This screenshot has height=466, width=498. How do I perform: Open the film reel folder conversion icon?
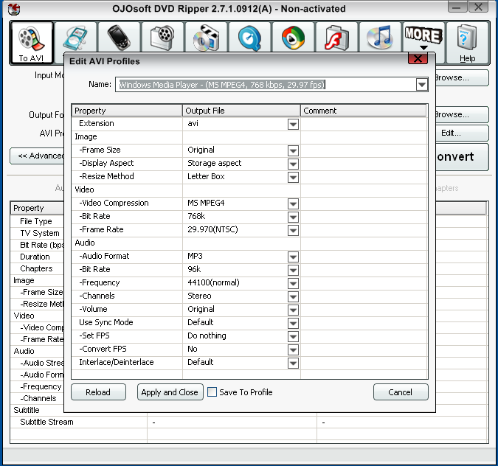point(162,38)
